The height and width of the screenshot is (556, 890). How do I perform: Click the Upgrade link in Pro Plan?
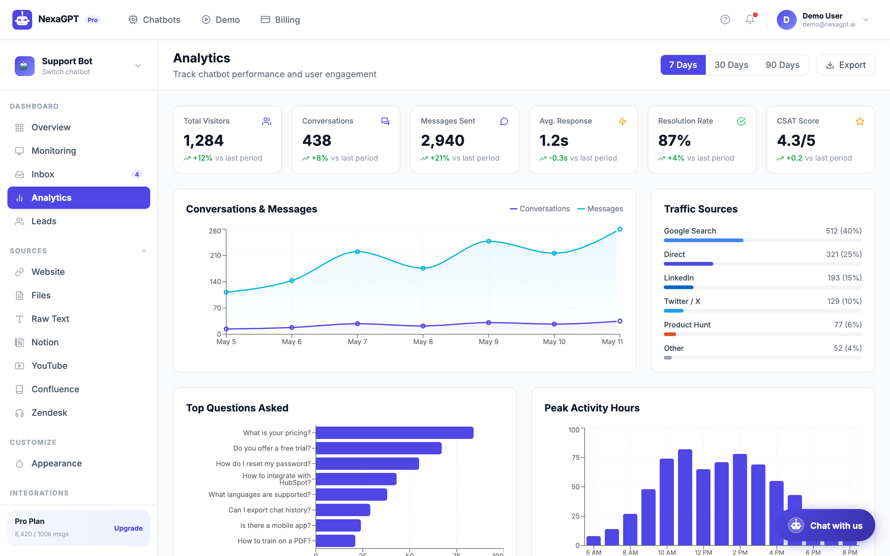(128, 528)
